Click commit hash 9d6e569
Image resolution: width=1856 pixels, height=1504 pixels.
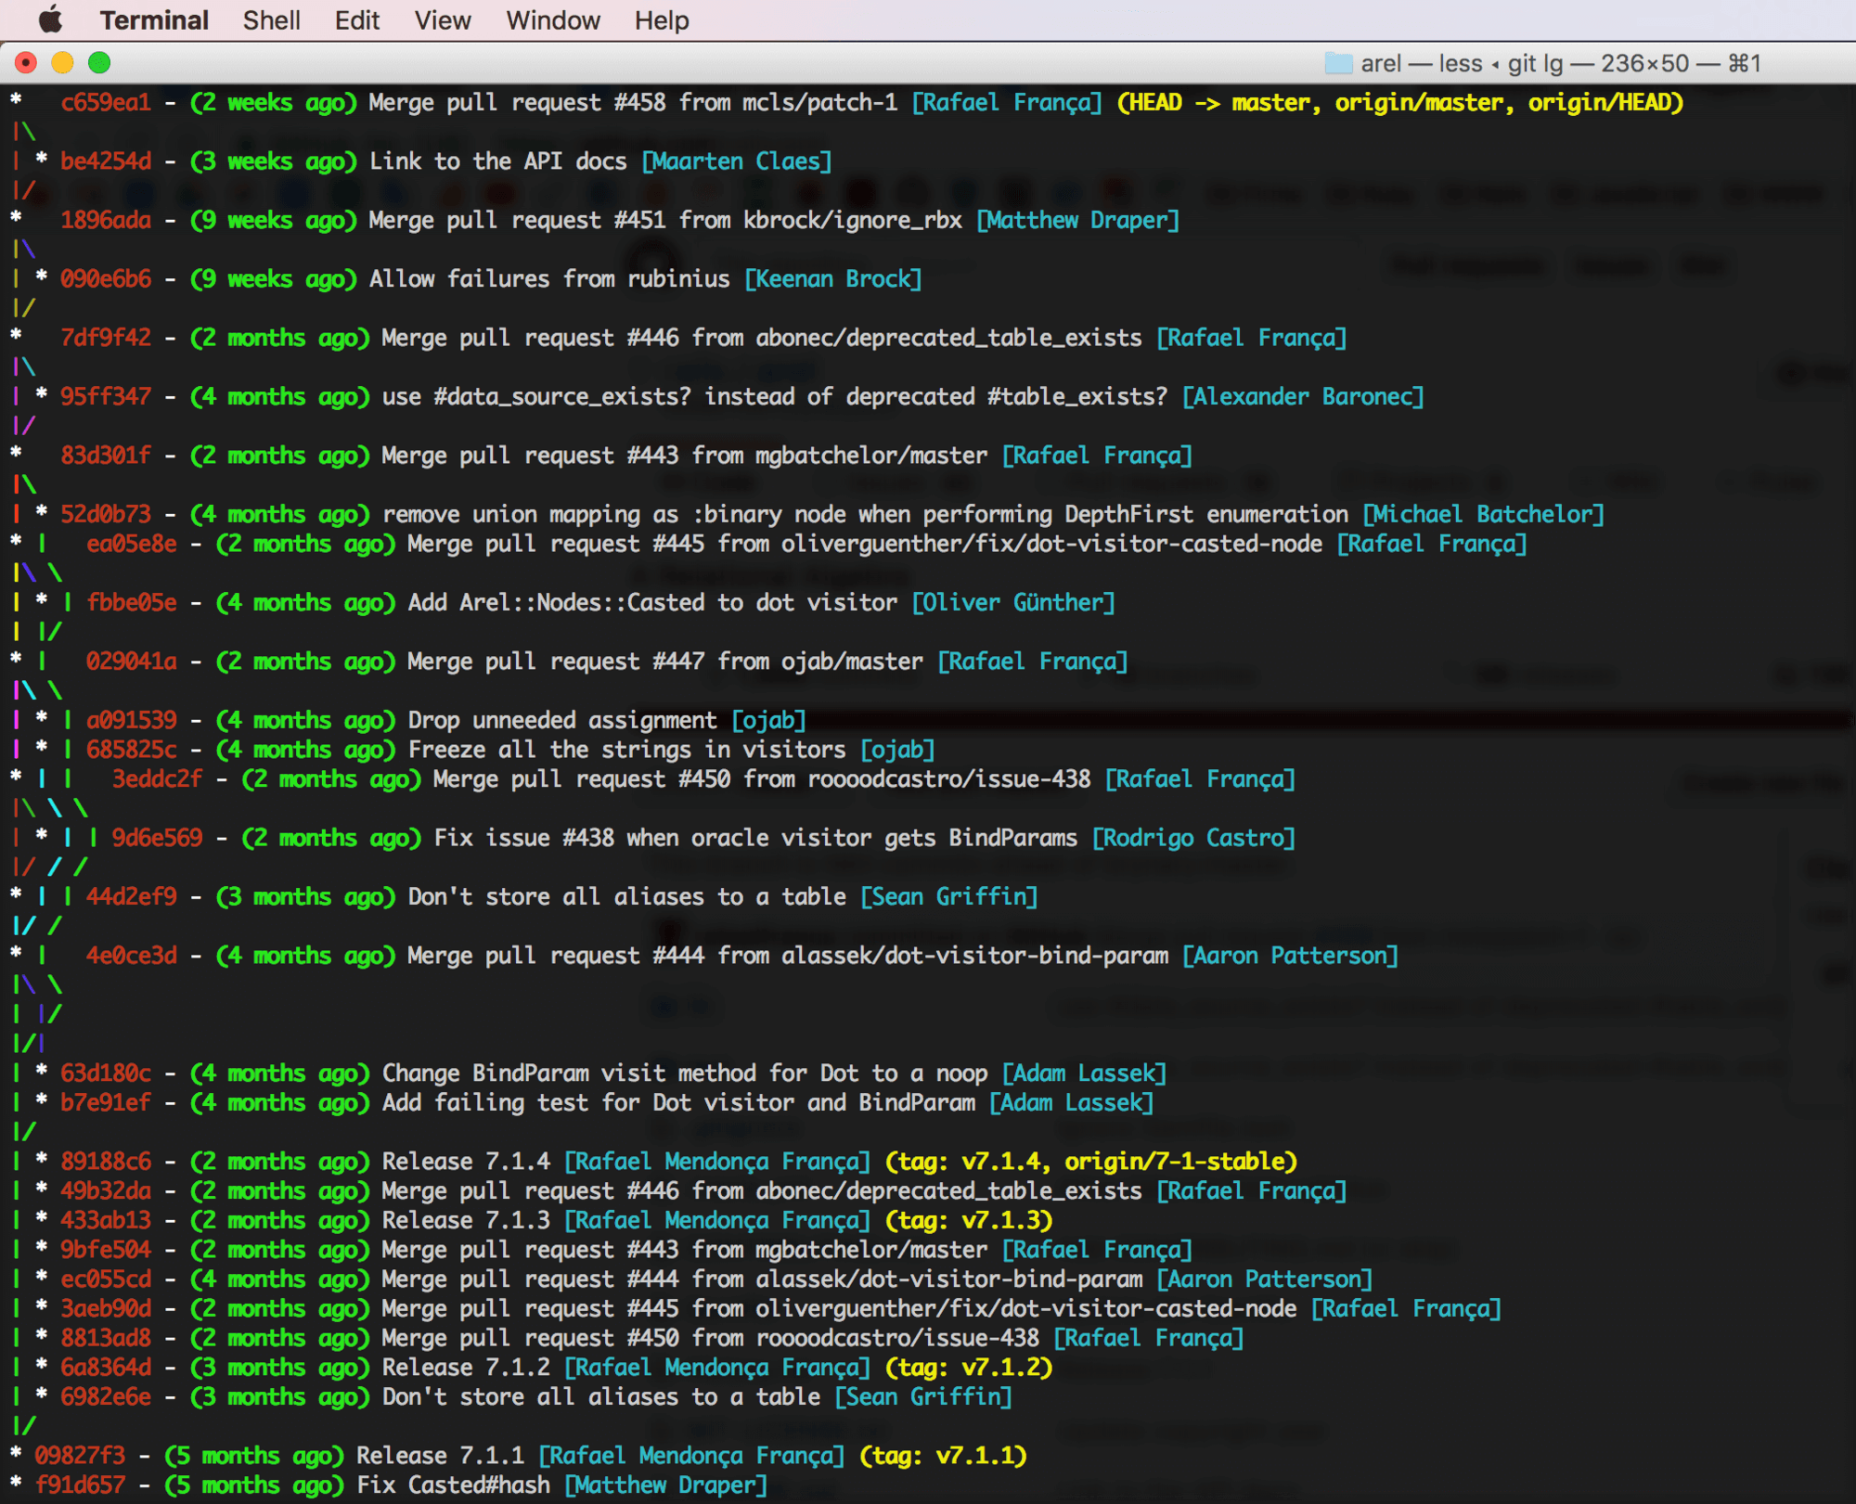[x=157, y=838]
